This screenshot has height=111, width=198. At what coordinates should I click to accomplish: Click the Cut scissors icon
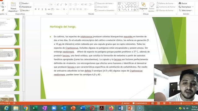3,3
